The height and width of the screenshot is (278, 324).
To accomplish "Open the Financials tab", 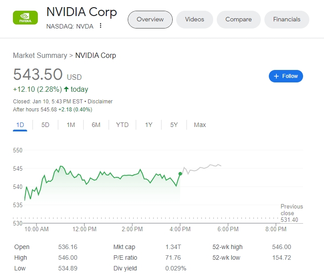I will tap(287, 20).
